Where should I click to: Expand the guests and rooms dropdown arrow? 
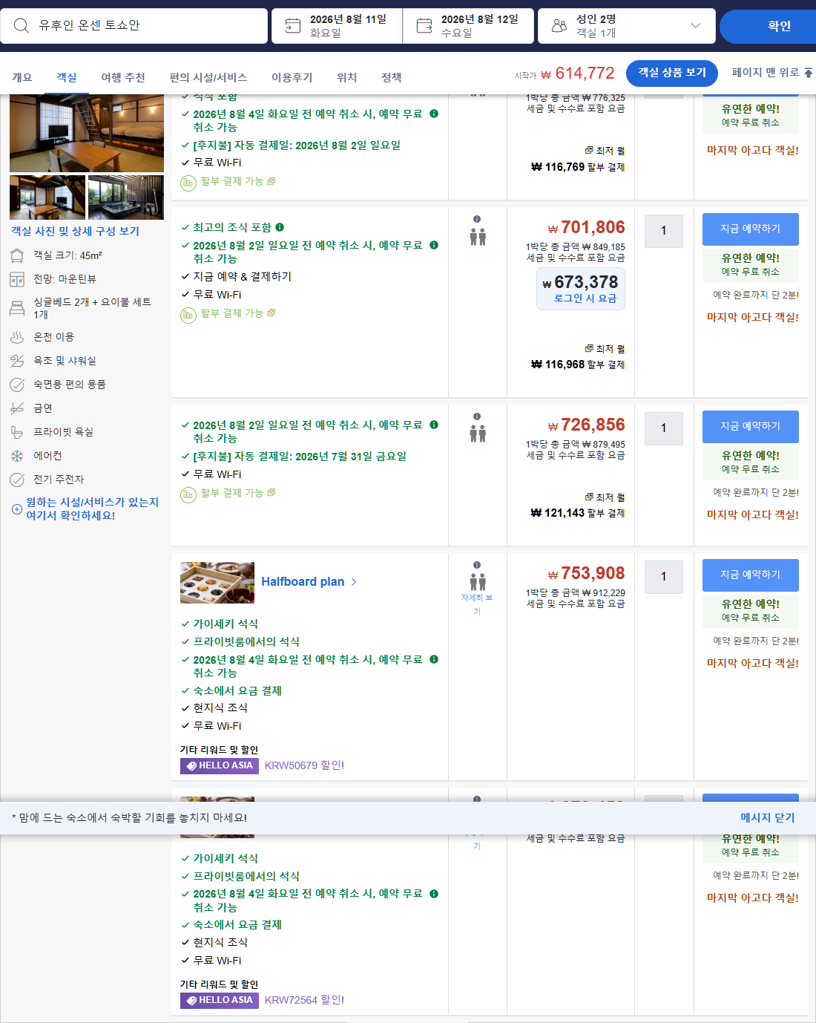click(x=695, y=26)
